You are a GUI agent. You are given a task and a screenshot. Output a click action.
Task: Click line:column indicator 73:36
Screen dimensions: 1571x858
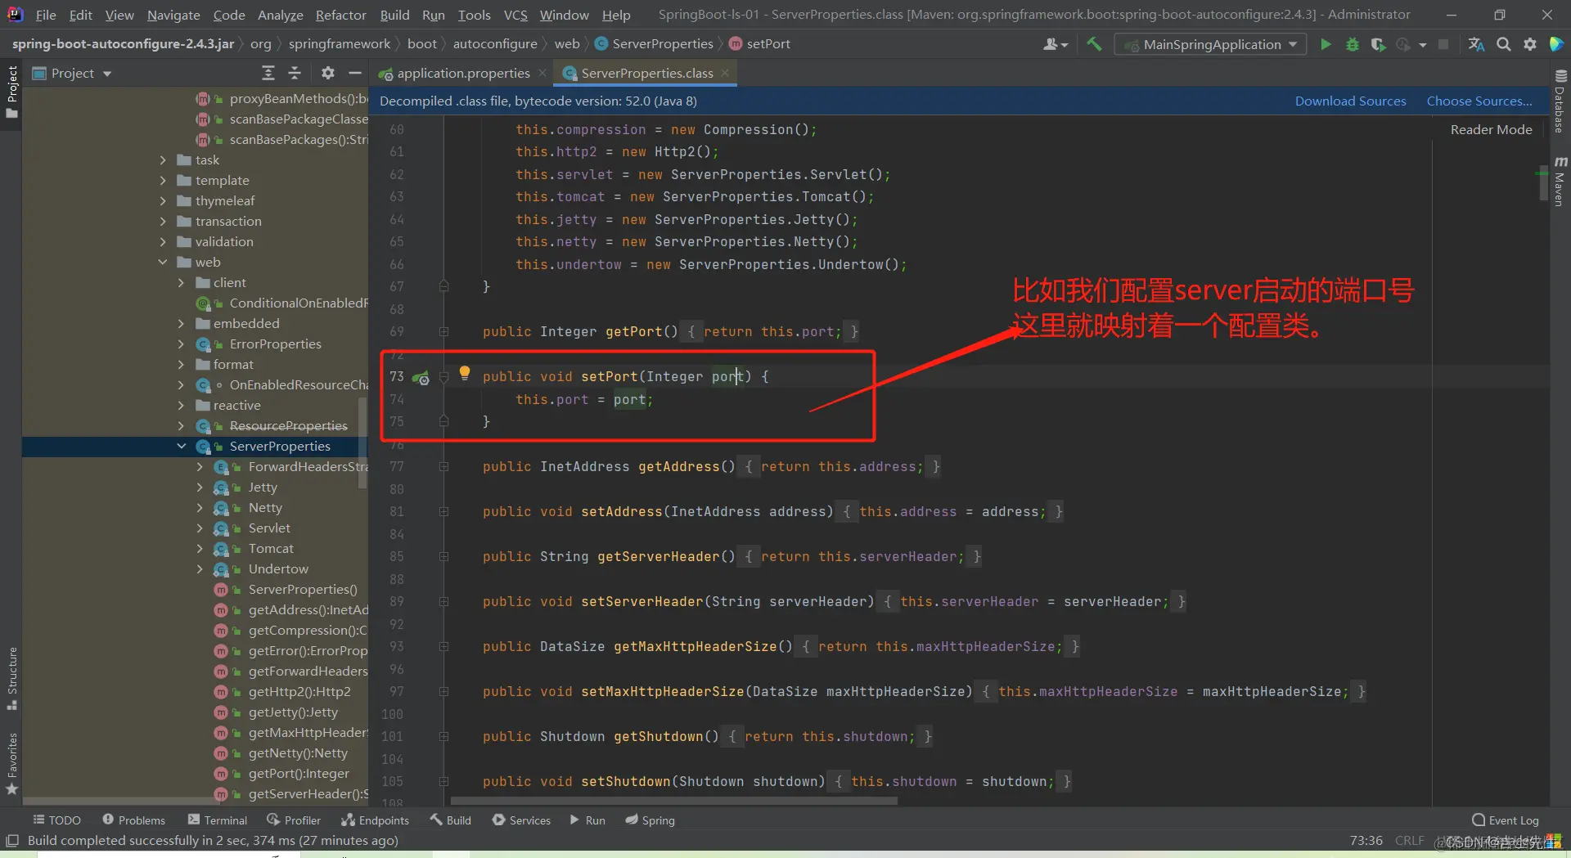click(1366, 840)
